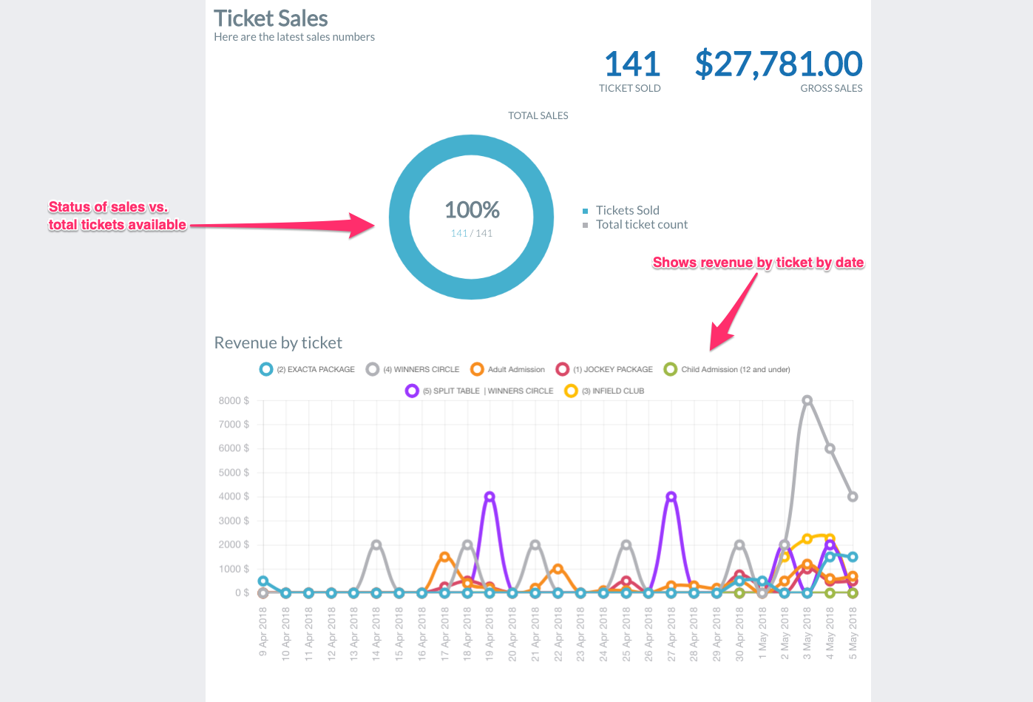Viewport: 1033px width, 702px height.
Task: Open the Ticket Sales section header
Action: point(271,18)
